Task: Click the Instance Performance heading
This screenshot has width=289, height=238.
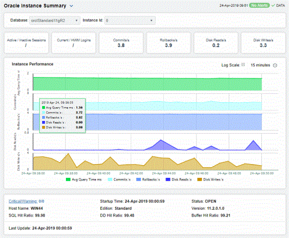Action: 33,64
